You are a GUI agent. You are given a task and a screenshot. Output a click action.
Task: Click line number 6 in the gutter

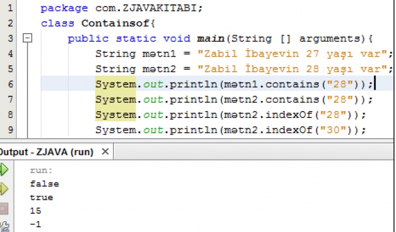(11, 84)
